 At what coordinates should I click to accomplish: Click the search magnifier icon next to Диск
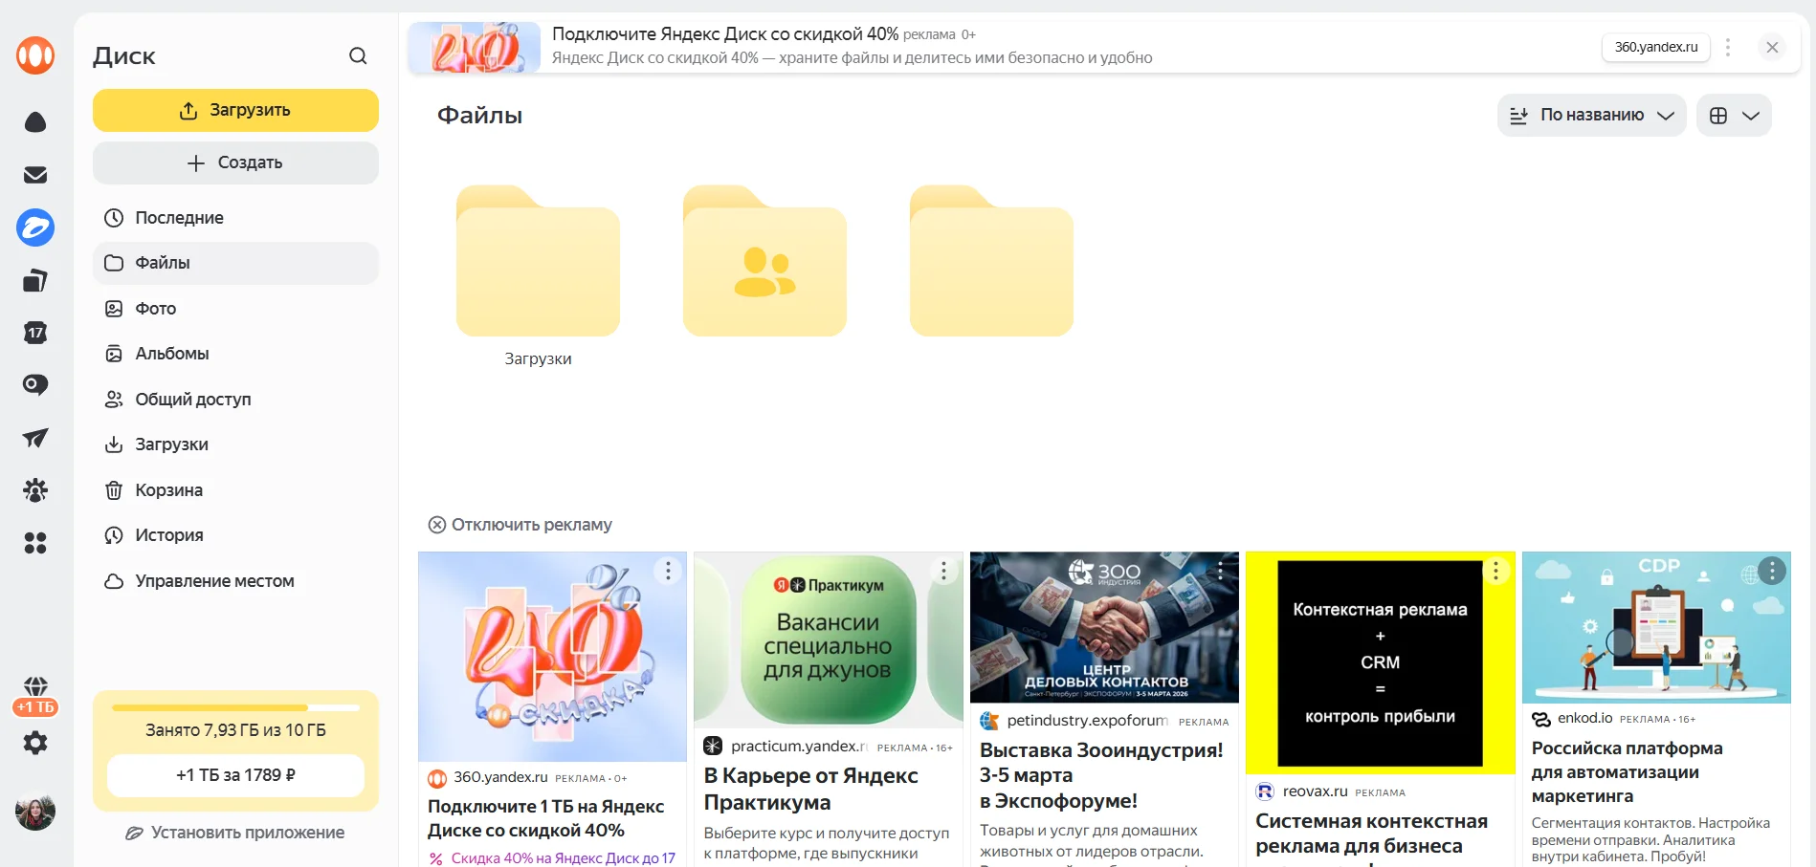tap(358, 56)
